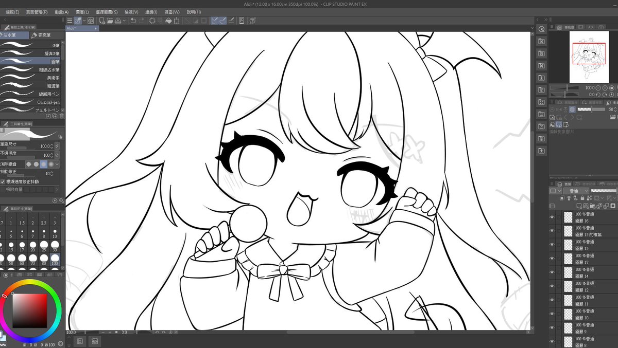Toggle the 根據速度修正抖動 checkbox
Screen dimensions: 618x348
pos(3,182)
